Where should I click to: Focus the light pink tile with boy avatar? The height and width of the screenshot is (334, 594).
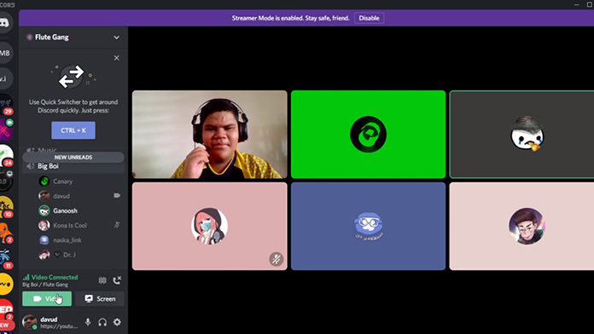click(x=521, y=226)
